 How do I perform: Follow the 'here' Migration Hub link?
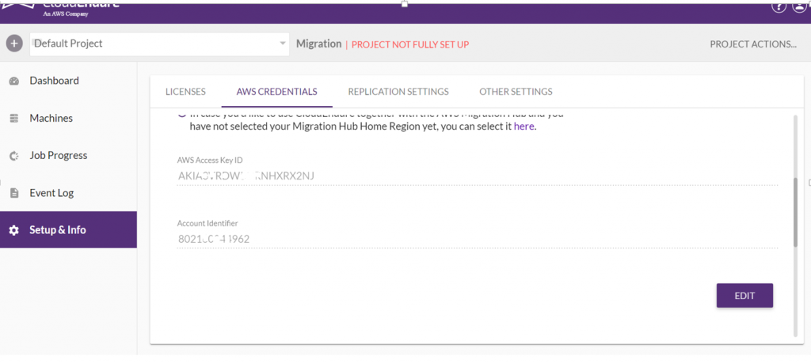(x=524, y=126)
